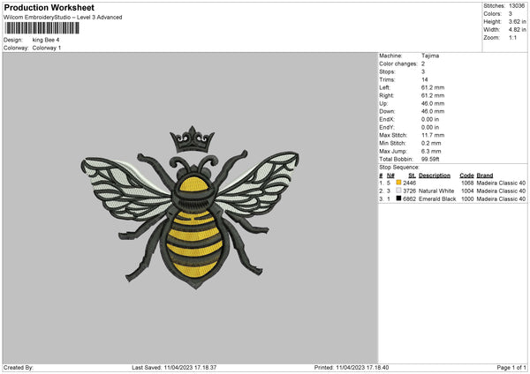This screenshot has width=530, height=374.
Task: Click the Stitches count 13036
Action: tap(517, 6)
